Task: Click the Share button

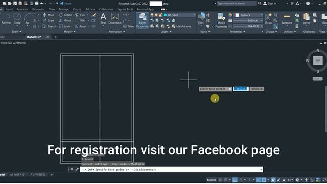Action: pyautogui.click(x=65, y=4)
